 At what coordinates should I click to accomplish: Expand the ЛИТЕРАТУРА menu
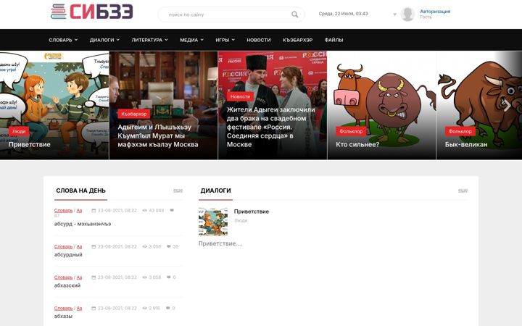[149, 40]
